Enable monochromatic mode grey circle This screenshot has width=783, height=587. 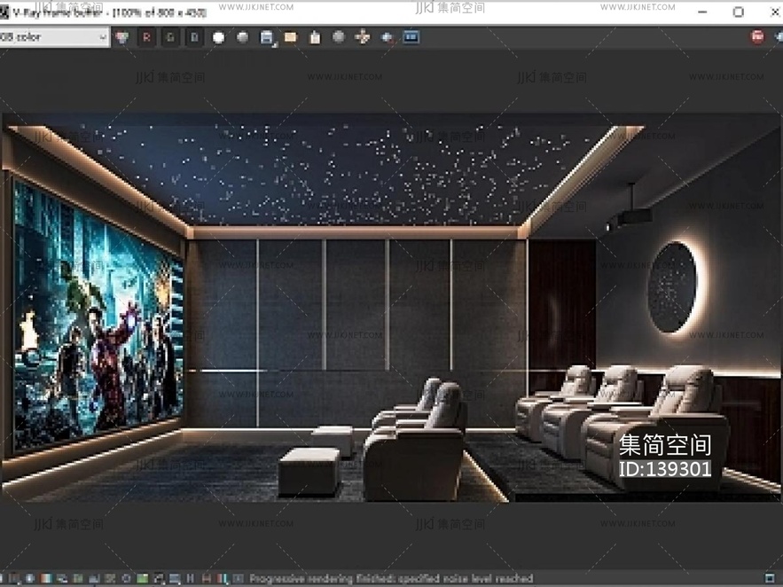click(242, 37)
